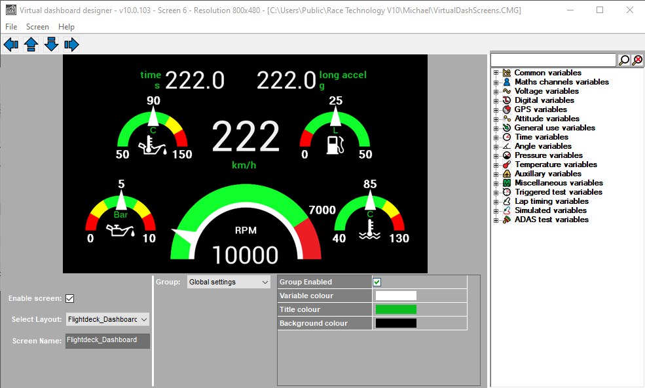Open the Group dropdown
The height and width of the screenshot is (388, 645).
pos(229,282)
